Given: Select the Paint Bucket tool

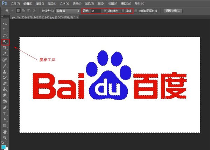Looking at the screenshot, I should (5, 89).
